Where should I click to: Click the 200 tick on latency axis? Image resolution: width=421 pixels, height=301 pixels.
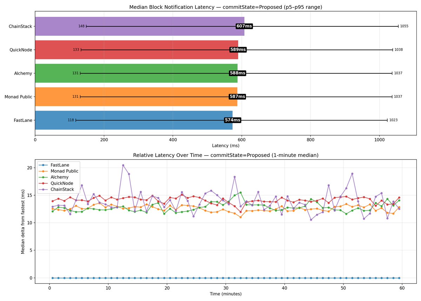click(104, 139)
